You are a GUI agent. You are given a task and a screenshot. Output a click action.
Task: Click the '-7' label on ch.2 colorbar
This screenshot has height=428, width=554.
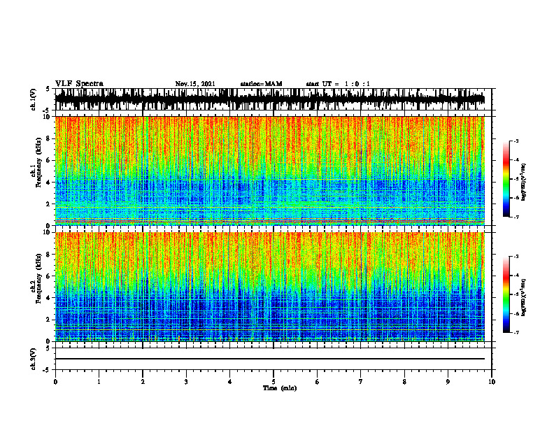[x=516, y=332]
